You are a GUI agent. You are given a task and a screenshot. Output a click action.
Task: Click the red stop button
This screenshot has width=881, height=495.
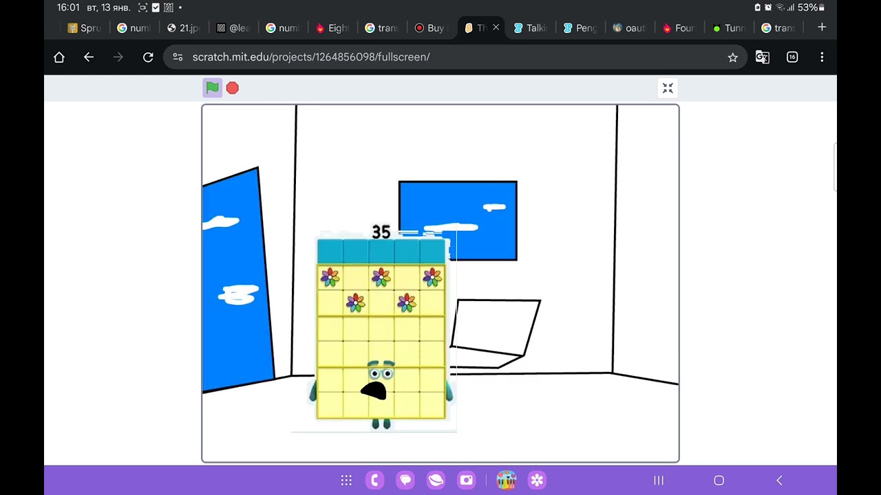click(x=233, y=88)
